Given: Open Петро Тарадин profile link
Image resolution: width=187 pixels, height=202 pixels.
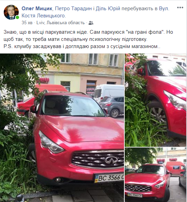Looking at the screenshot, I should [74, 9].
